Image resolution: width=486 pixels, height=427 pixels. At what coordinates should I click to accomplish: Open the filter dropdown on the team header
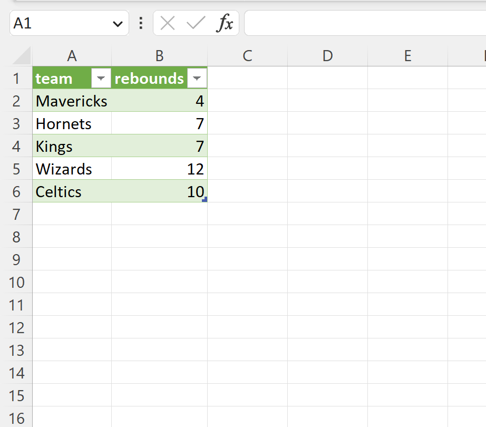click(101, 78)
